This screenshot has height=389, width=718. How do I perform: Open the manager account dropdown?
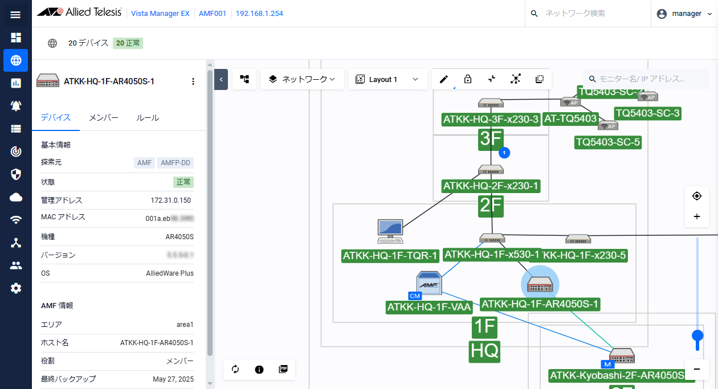coord(684,14)
